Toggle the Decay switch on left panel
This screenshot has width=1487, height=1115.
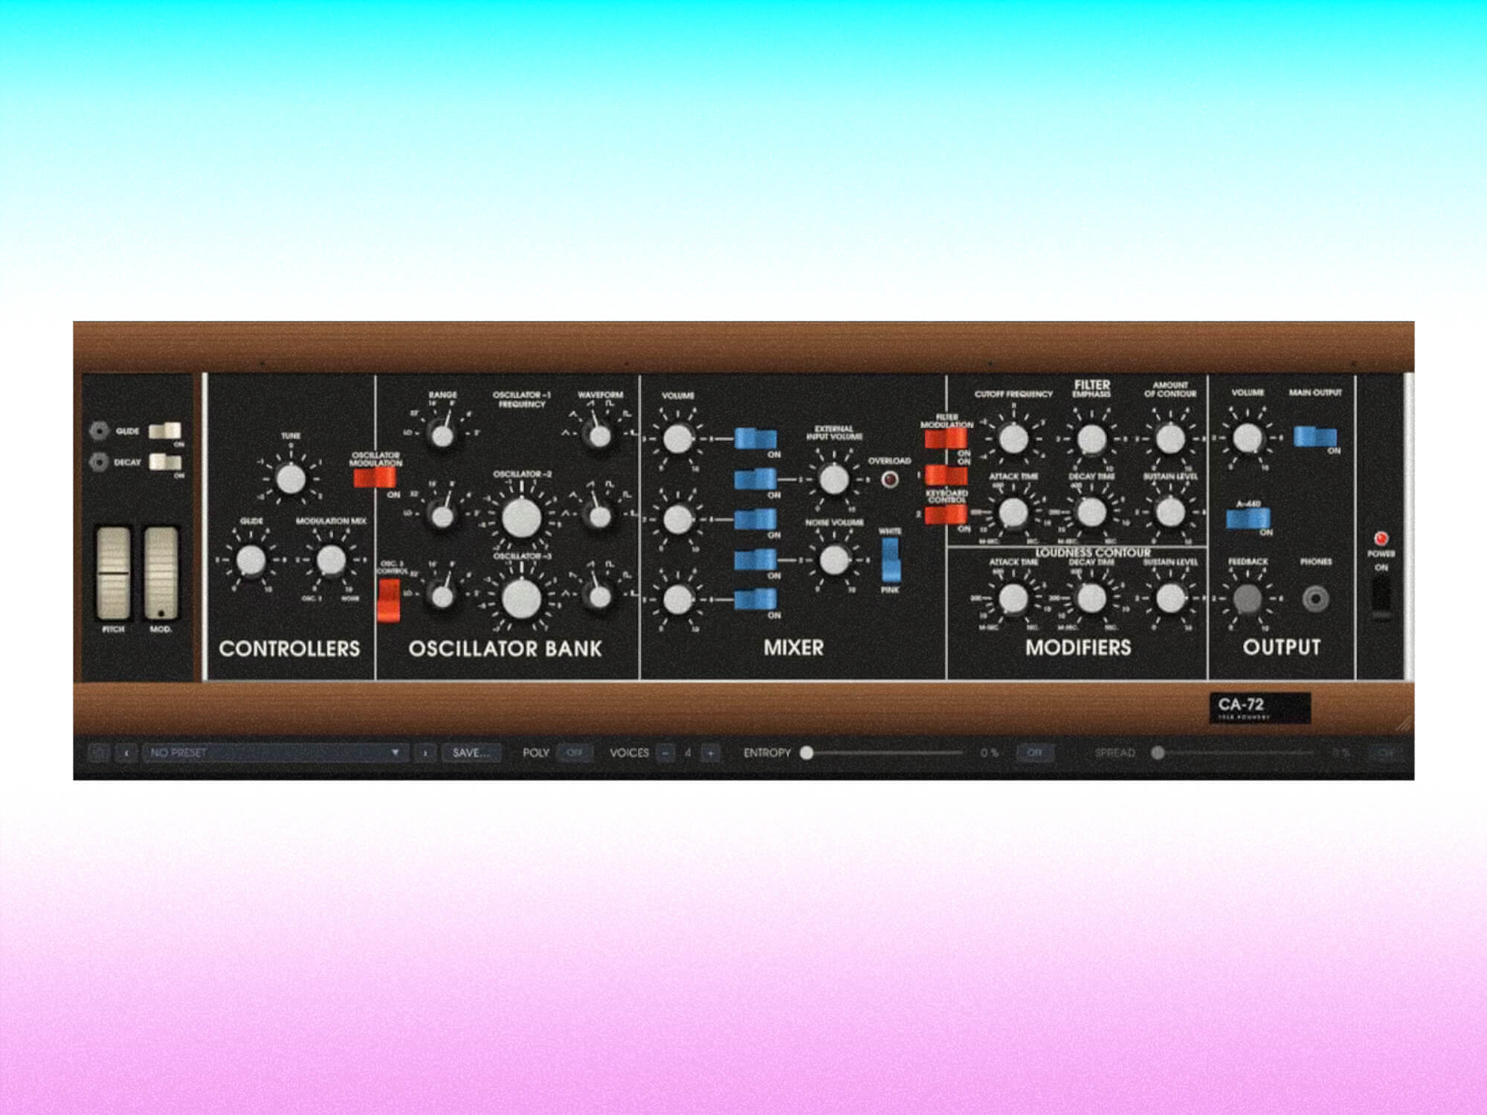point(165,462)
